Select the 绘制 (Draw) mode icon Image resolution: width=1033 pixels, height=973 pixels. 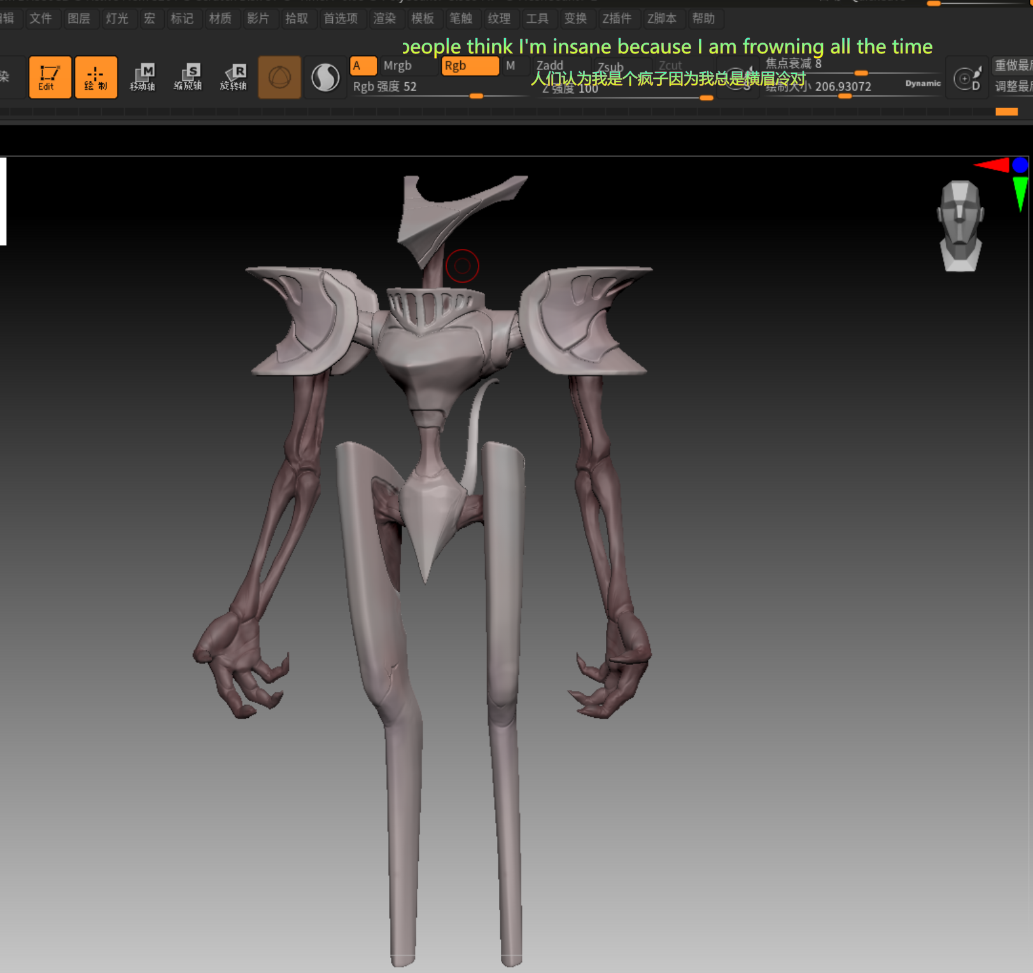(96, 77)
